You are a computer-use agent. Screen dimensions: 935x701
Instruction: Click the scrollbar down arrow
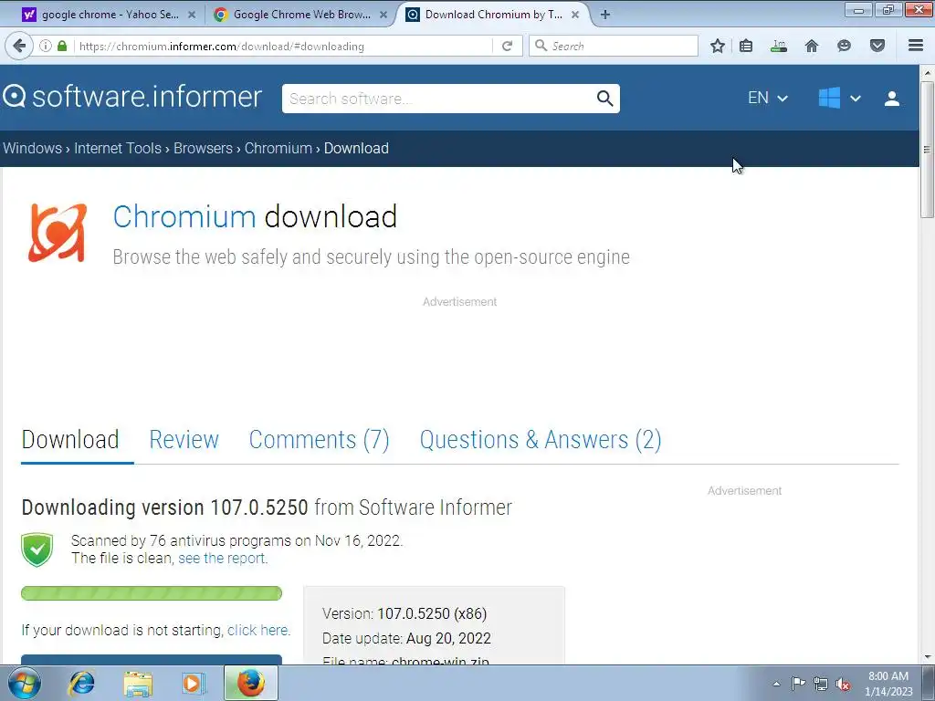coord(927,657)
